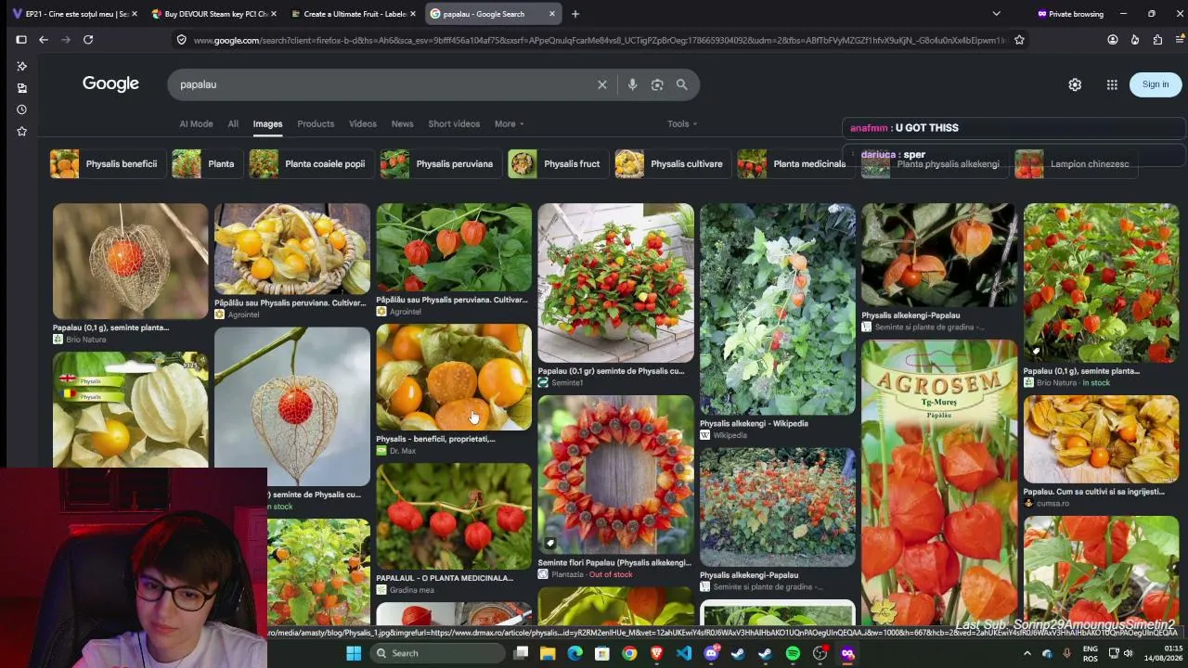This screenshot has width=1188, height=668.
Task: Expand the More search filters dropdown
Action: (509, 124)
